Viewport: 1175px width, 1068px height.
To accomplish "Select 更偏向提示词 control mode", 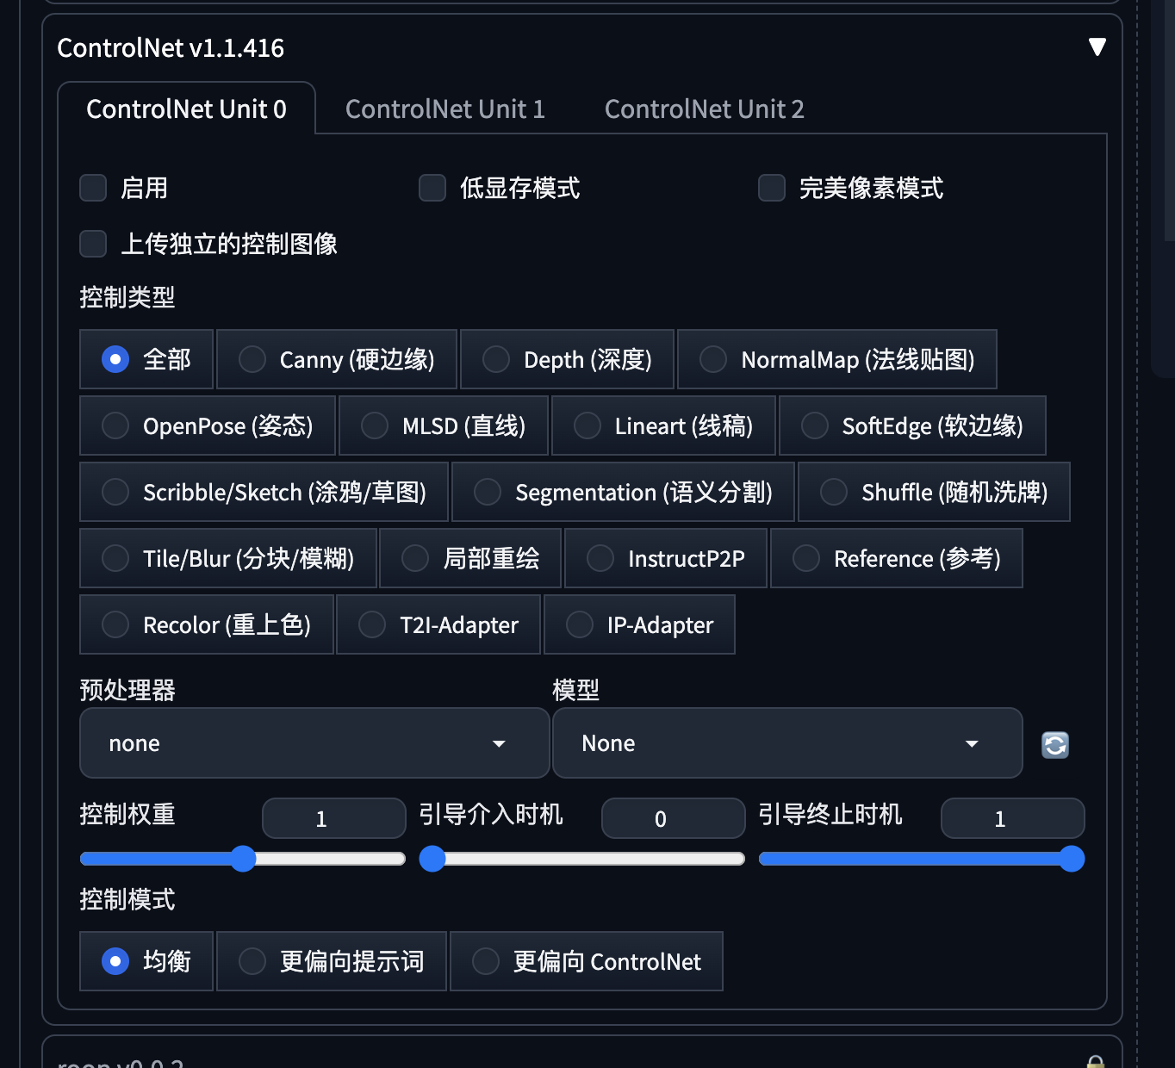I will click(x=252, y=961).
